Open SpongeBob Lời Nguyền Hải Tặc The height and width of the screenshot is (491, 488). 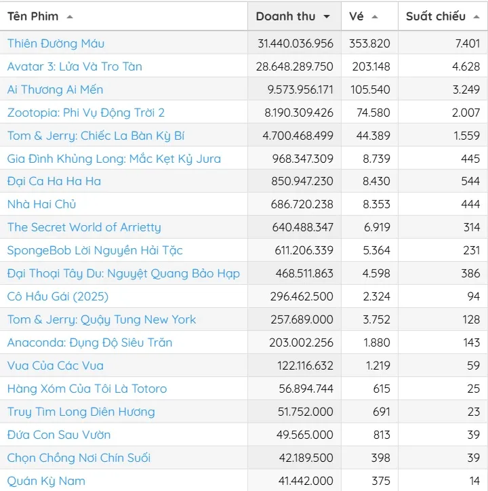pyautogui.click(x=95, y=250)
